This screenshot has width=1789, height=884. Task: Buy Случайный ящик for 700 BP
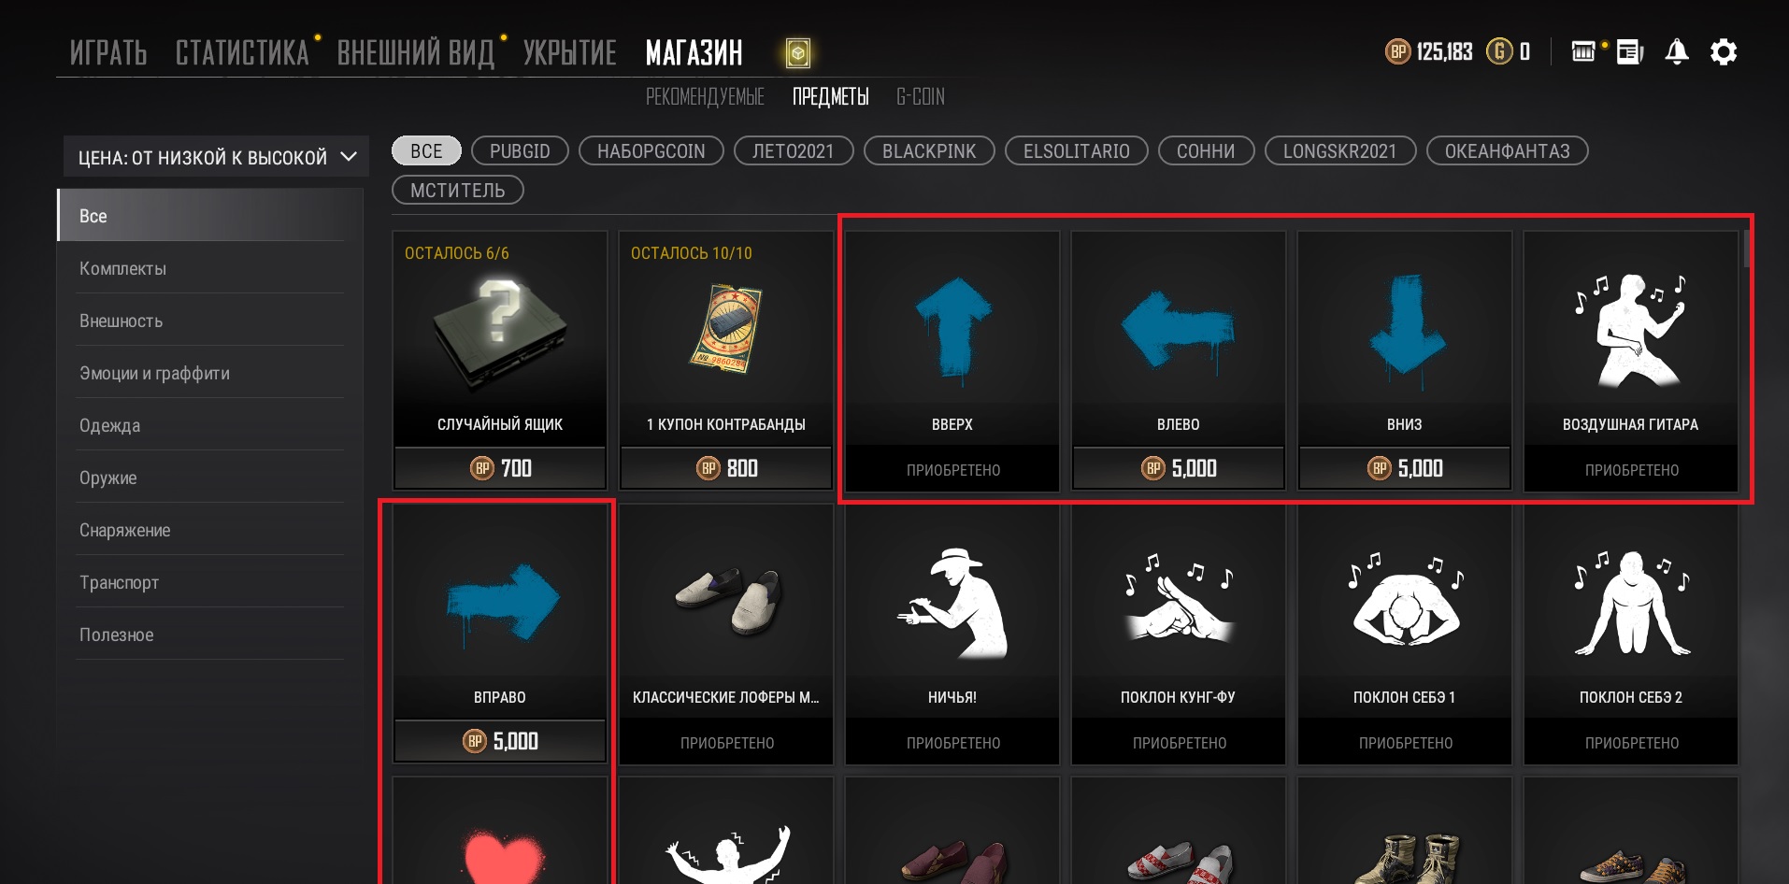tap(500, 468)
